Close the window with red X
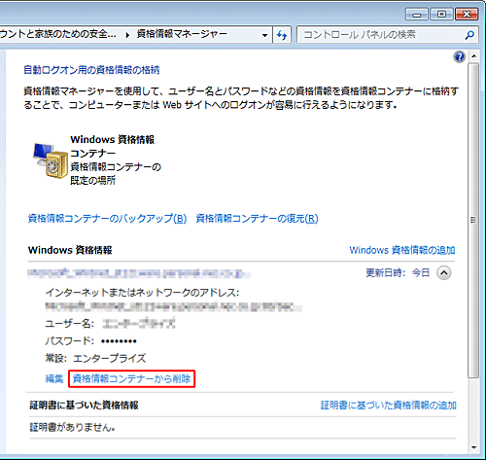This screenshot has height=460, width=486. pos(467,15)
